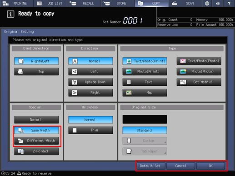This screenshot has height=176, width=235.
Task: Set original direction to Right
Action: coord(90,93)
